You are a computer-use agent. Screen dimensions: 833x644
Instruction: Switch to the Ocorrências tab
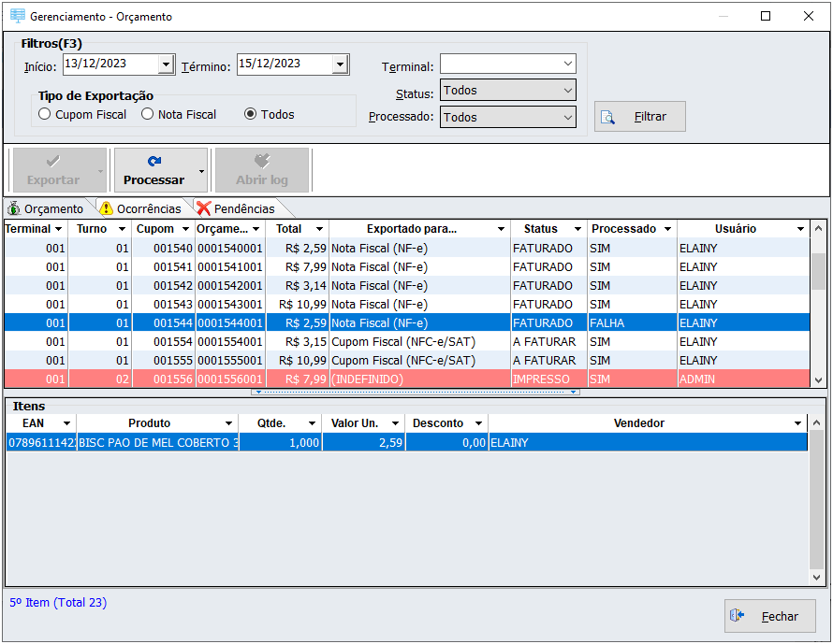click(148, 208)
